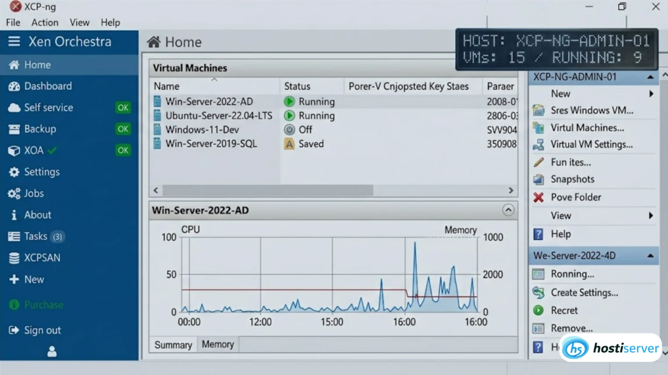Select the Win-Server-2019-SQL row name
668x375 pixels.
(211, 144)
